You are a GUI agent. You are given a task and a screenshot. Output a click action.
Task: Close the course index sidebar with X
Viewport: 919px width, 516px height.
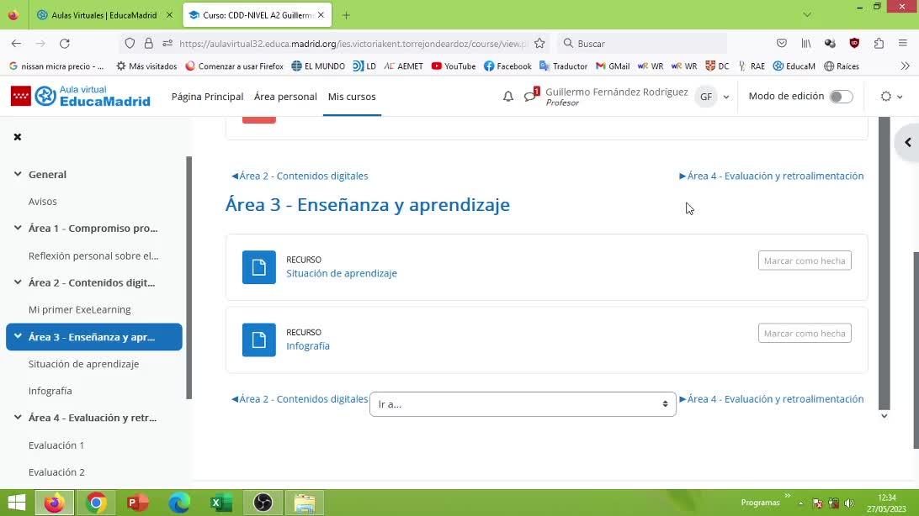coord(18,137)
